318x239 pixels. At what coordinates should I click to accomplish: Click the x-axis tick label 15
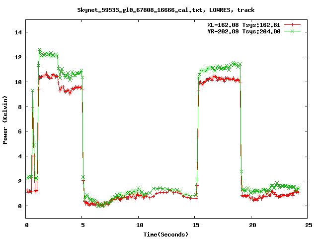(196, 225)
